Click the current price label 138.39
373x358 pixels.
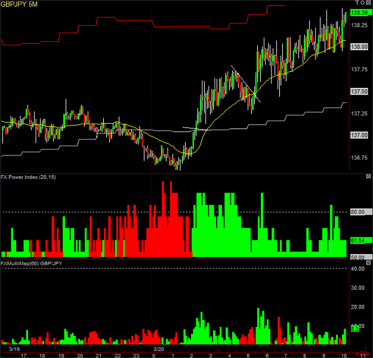360,13
